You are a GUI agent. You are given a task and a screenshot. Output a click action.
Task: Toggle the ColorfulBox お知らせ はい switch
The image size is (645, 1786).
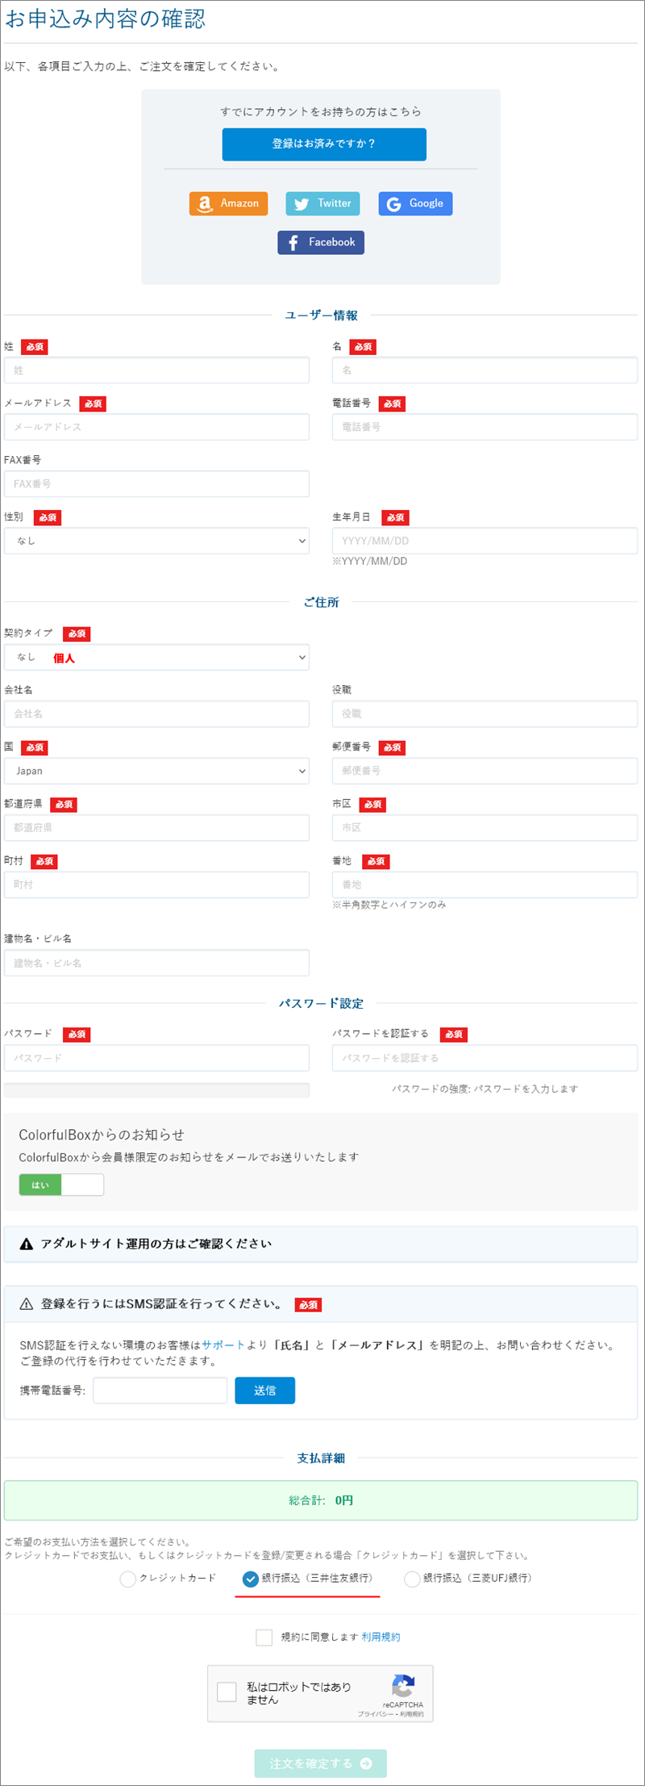pyautogui.click(x=61, y=1185)
